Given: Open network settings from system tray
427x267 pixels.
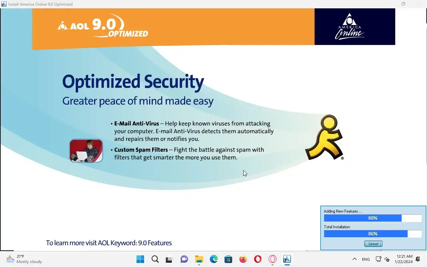Looking at the screenshot, I should tap(378, 259).
